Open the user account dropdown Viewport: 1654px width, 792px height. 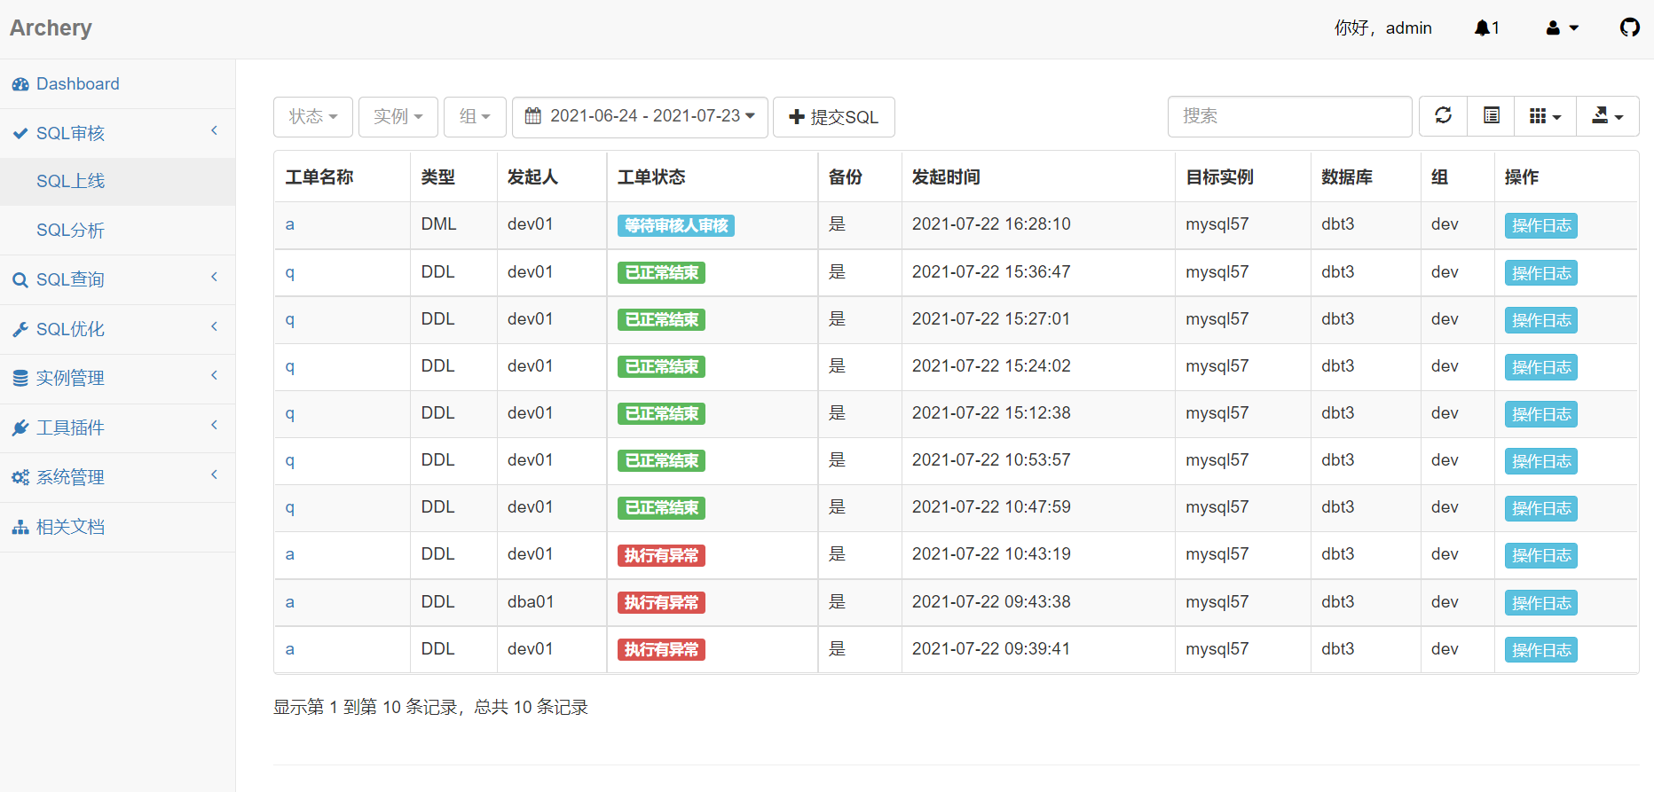1562,28
